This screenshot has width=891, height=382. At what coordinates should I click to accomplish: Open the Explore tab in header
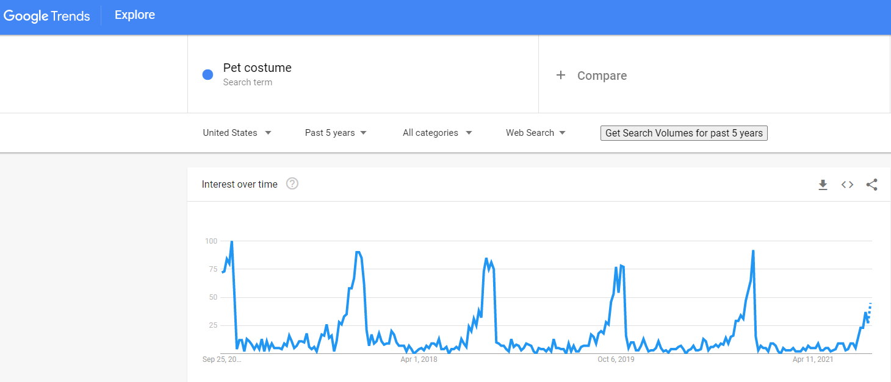point(135,15)
